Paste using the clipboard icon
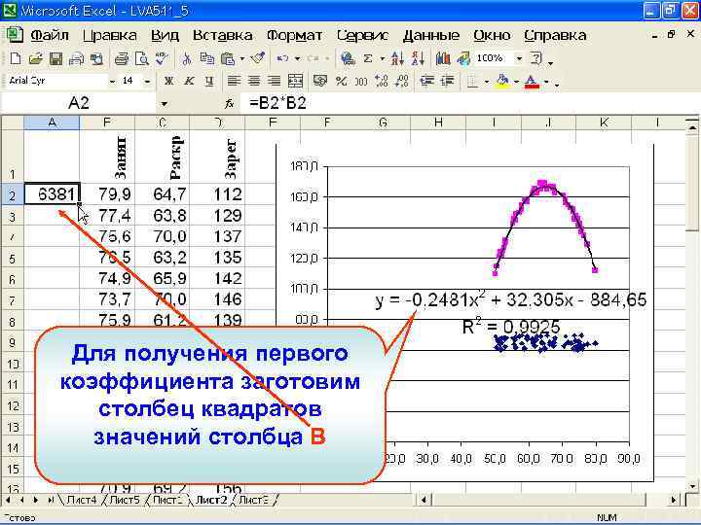701x525 pixels. tap(228, 58)
